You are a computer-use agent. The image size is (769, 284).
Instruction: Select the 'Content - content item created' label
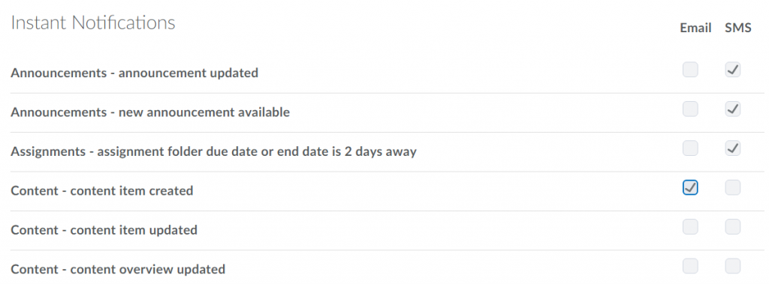(102, 190)
